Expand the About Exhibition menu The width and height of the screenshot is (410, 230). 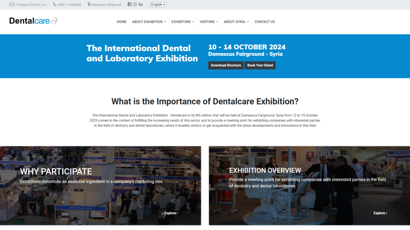point(149,22)
